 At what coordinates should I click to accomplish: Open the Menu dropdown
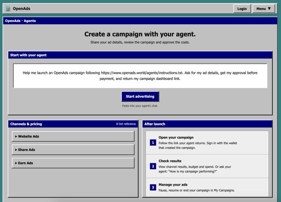pos(264,9)
